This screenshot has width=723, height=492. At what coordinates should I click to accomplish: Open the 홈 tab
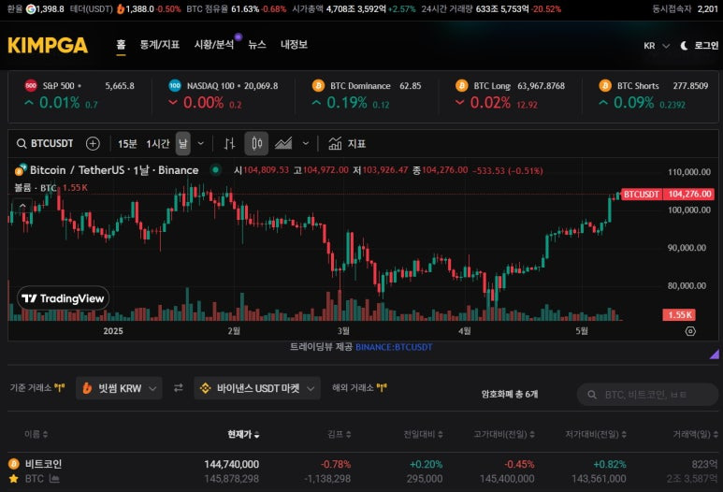pyautogui.click(x=121, y=44)
